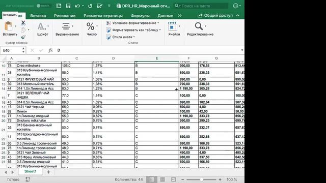Click cell with value 1,57%
The width and height of the screenshot is (326, 183).
(x=113, y=66)
